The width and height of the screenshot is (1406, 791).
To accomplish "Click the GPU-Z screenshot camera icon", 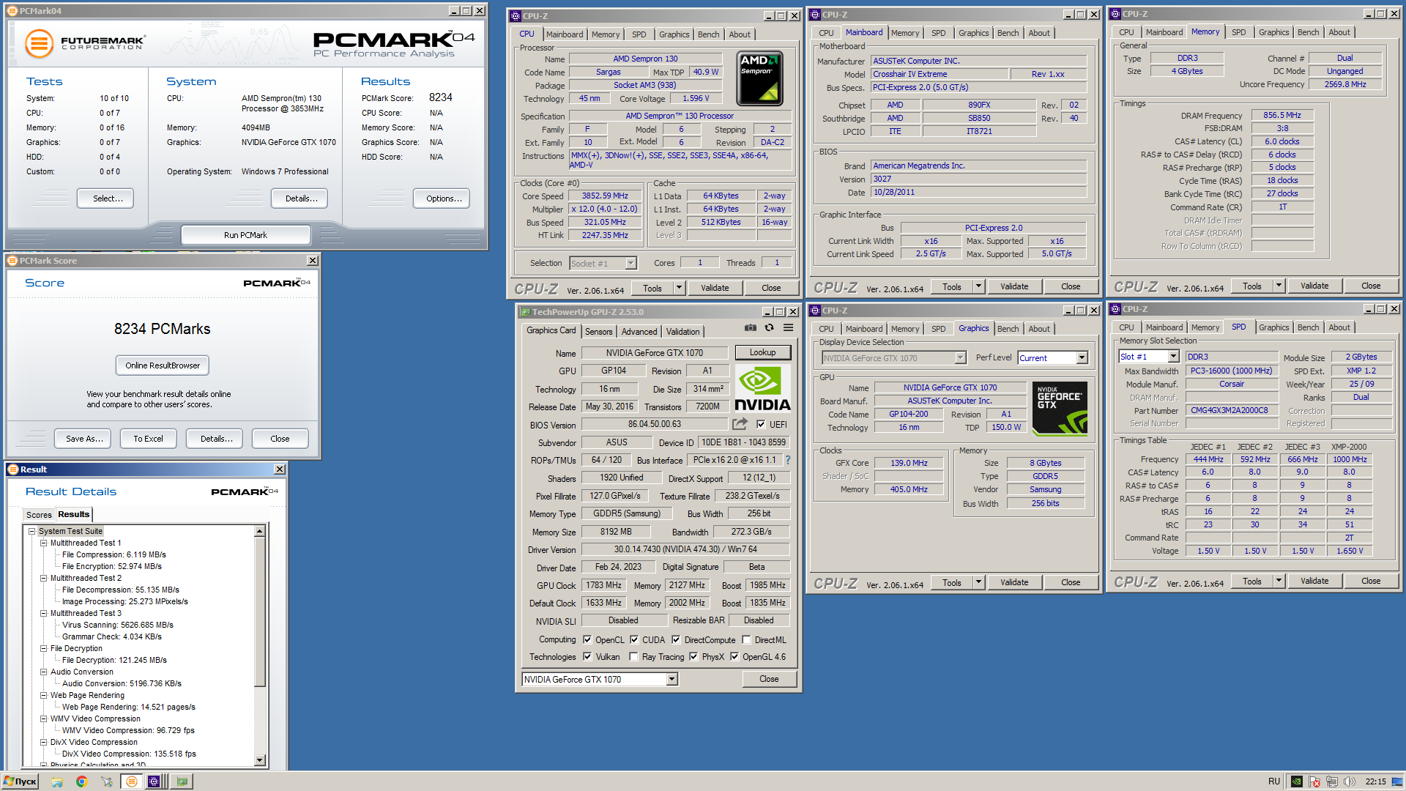I will (750, 328).
